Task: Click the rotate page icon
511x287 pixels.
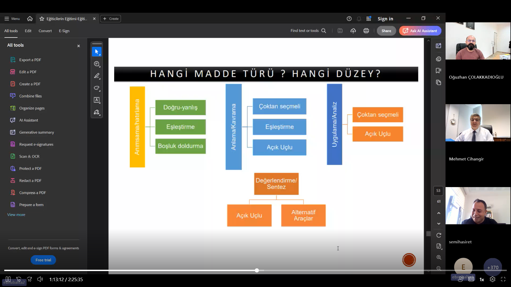Action: pyautogui.click(x=439, y=235)
